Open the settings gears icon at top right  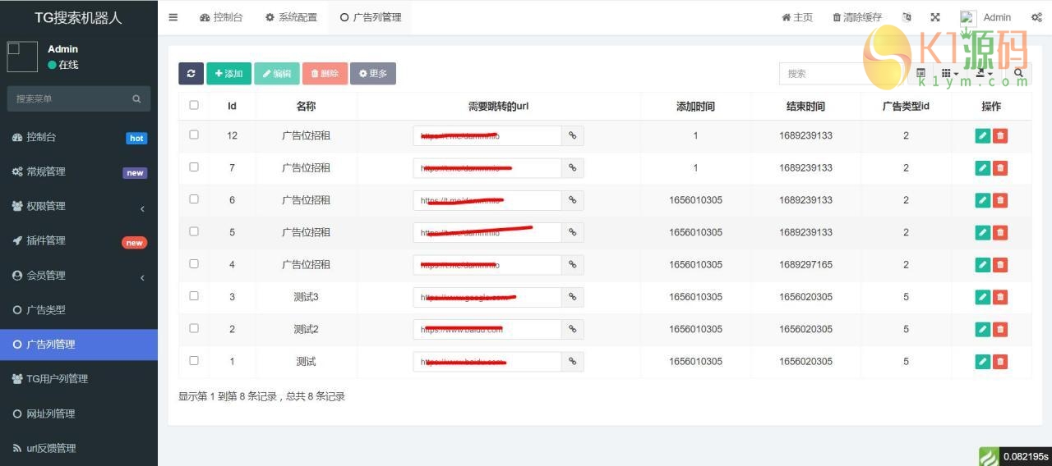(1036, 17)
